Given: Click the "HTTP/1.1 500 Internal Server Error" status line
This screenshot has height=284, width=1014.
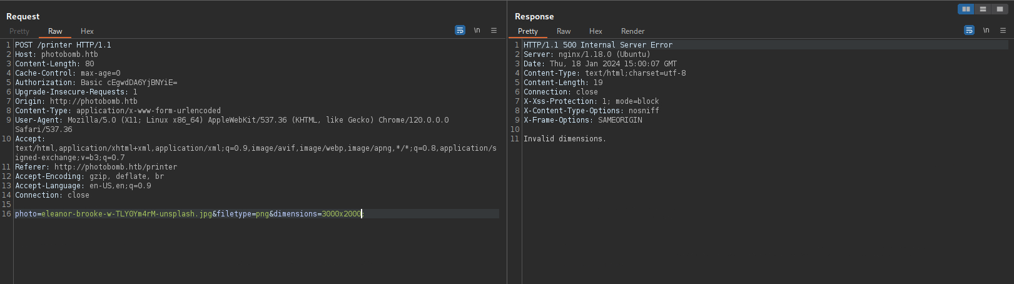Looking at the screenshot, I should point(598,45).
